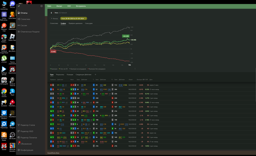This screenshot has width=256, height=156.
Task: Open the K 7 hand row lost -2.08$
Action: [x=152, y=124]
